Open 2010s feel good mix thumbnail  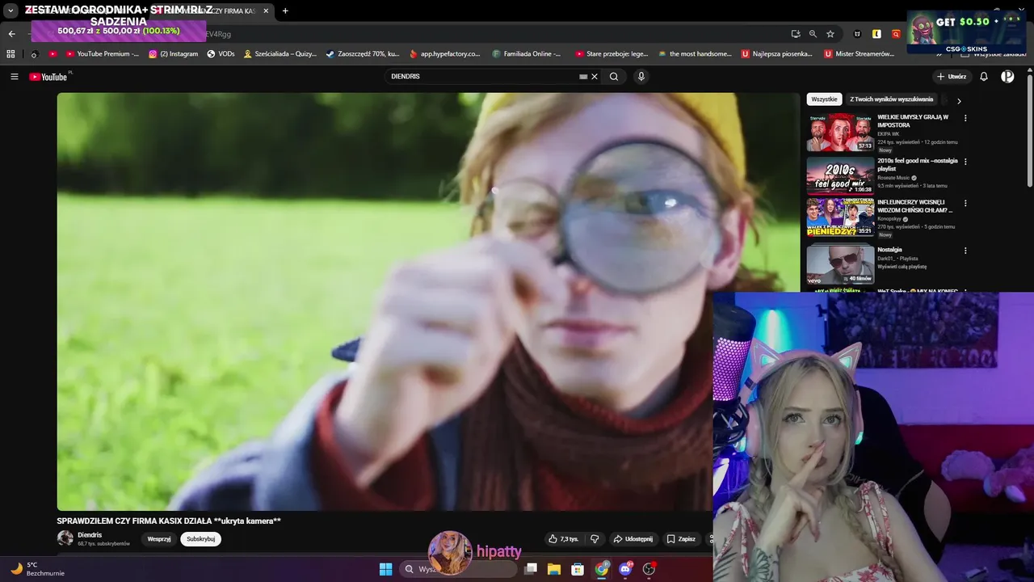tap(840, 175)
